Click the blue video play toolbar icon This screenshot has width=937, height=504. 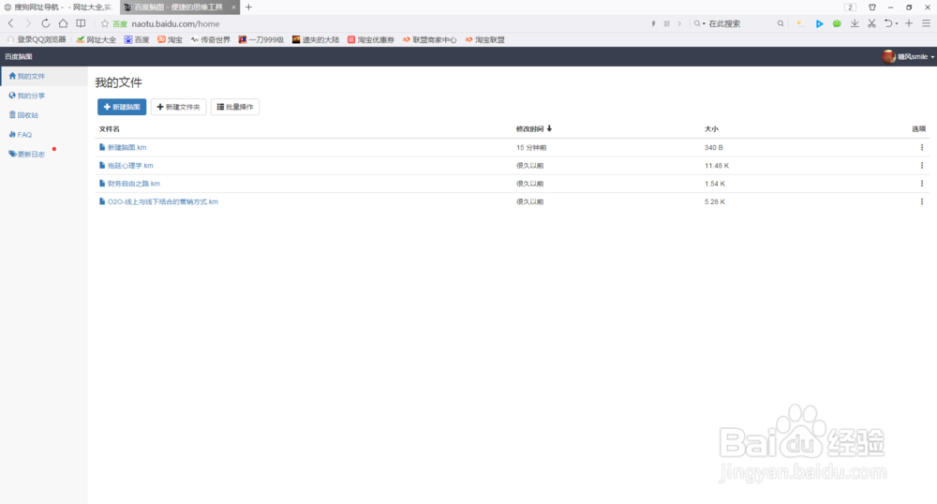click(819, 23)
